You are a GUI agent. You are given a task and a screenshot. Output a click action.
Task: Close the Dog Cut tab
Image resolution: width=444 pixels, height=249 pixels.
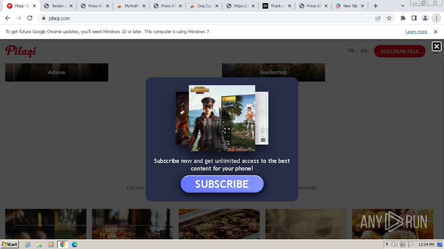[x=217, y=6]
